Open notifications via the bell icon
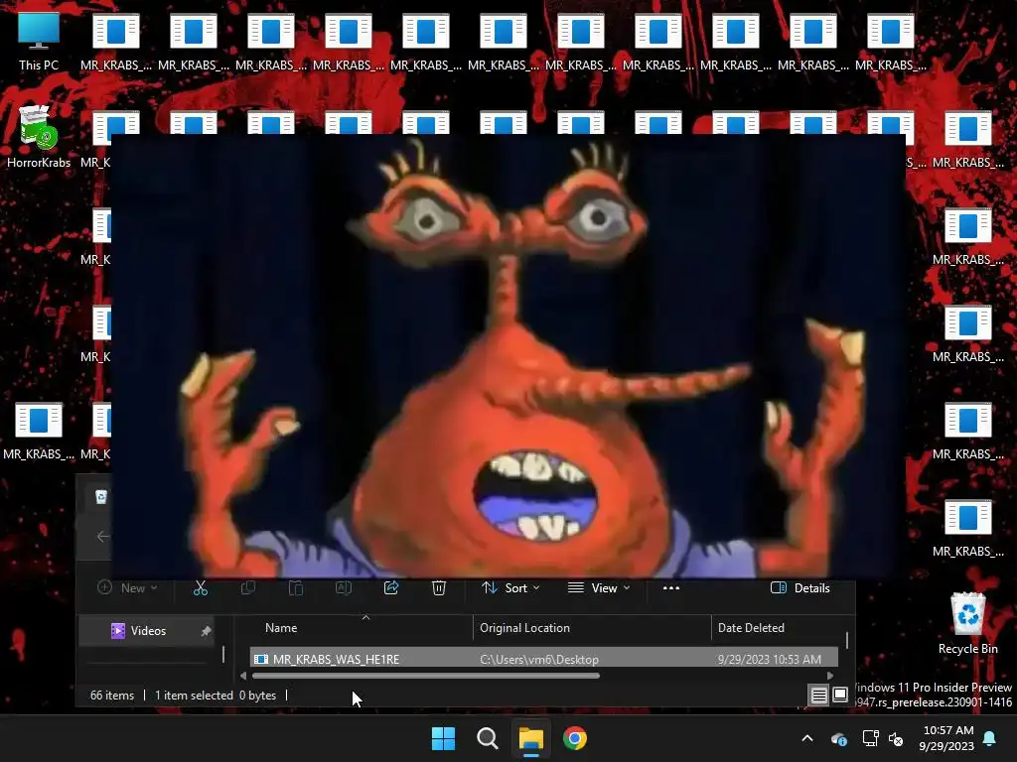The height and width of the screenshot is (762, 1017). point(990,738)
